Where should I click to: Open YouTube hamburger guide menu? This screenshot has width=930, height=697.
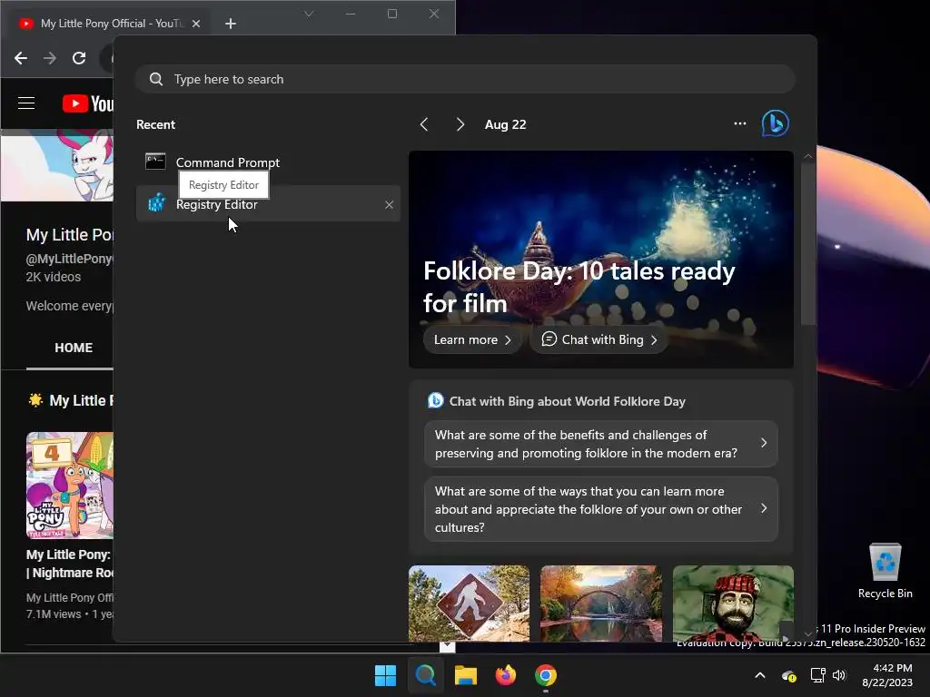pos(26,103)
